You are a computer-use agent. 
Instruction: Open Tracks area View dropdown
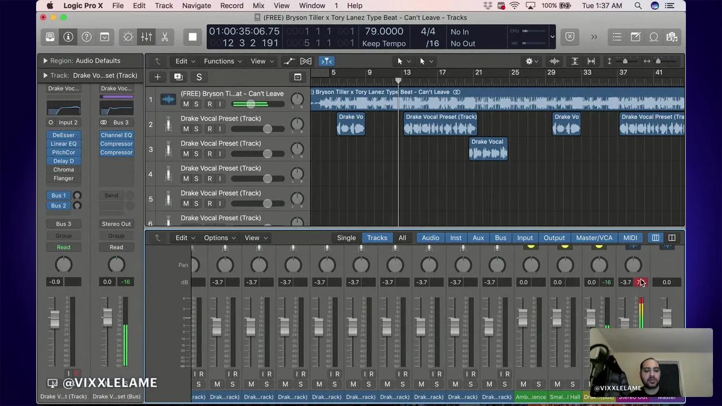coord(262,61)
